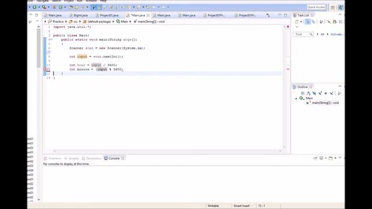Viewport: 372px width, 209px height.
Task: Toggle Hide Non-Public Members in Outline
Action: (x=325, y=93)
